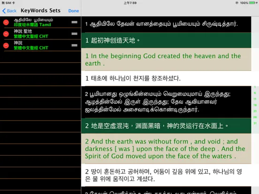Remove the last '神說' keyword set via minus icon
The height and width of the screenshot is (194, 259).
coord(6,45)
